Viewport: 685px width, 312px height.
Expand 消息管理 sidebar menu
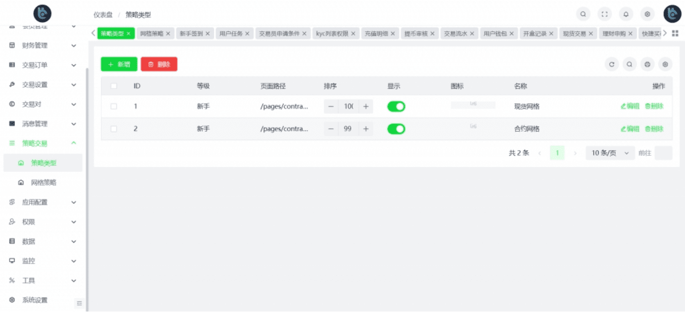tap(43, 124)
